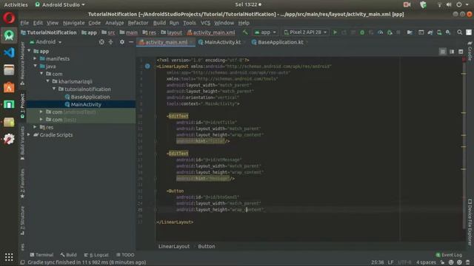Collapse the java folder arrow
The image size is (474, 266).
[x=36, y=66]
